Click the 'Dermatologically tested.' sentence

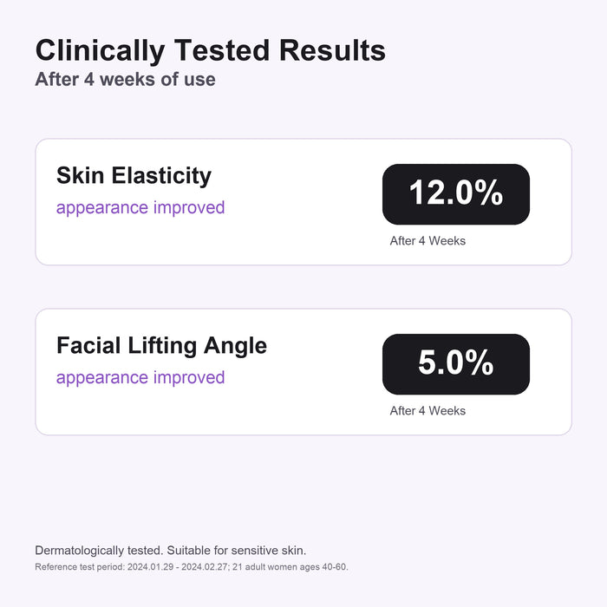(100, 551)
